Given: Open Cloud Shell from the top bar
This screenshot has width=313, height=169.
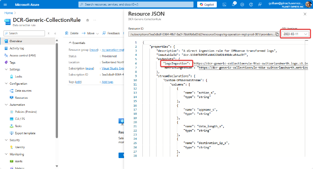Looking at the screenshot, I should coord(224,5).
